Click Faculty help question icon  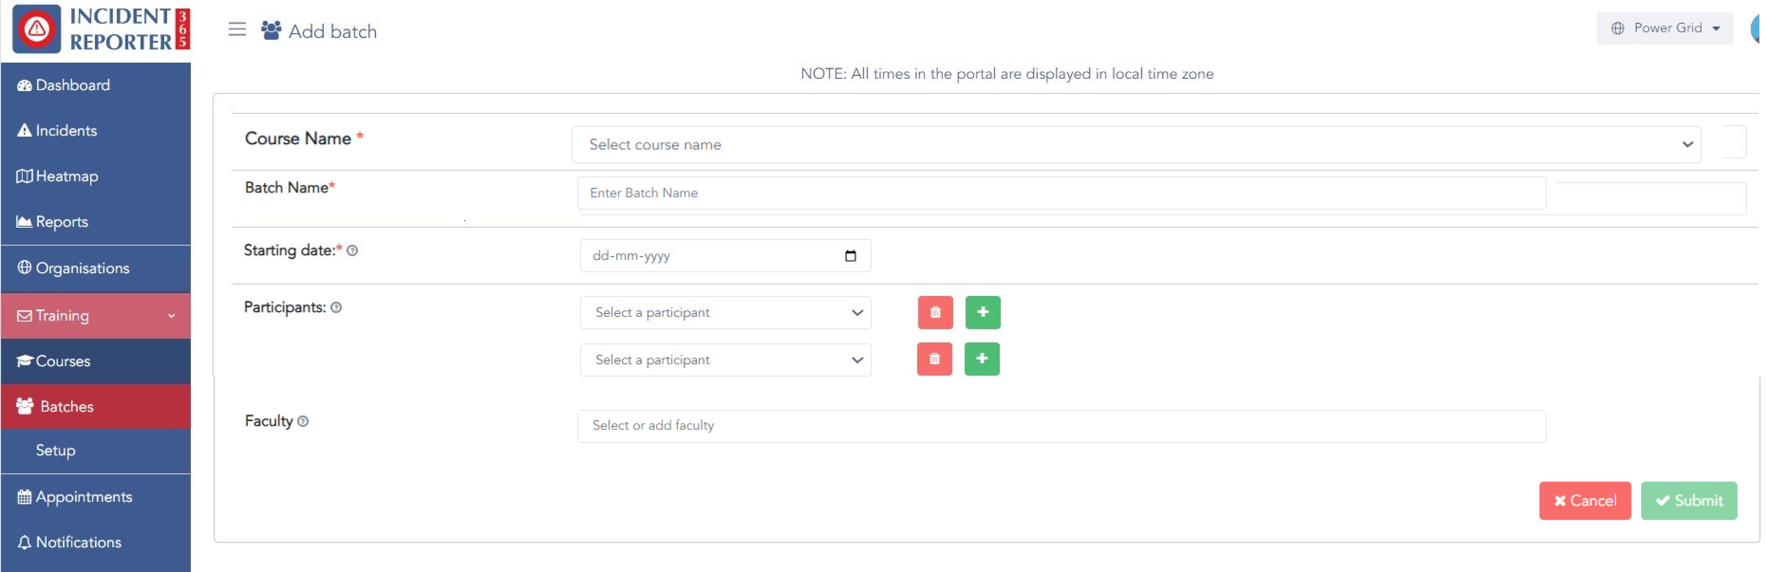click(303, 421)
